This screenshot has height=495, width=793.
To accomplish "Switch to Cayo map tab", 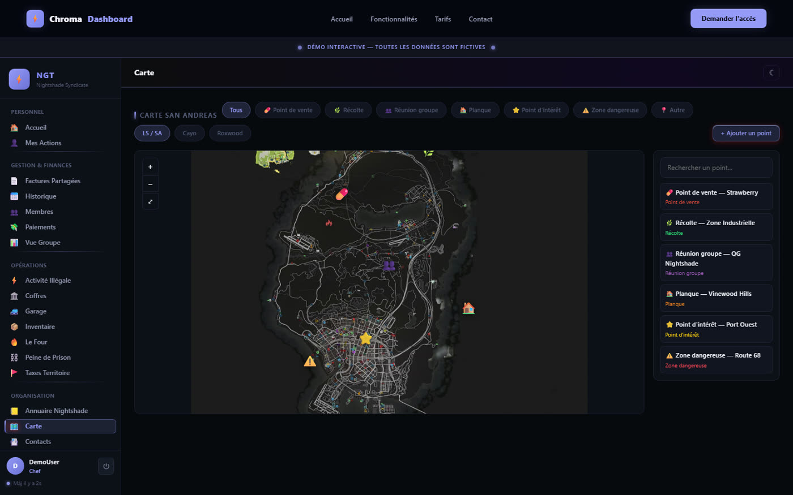I will pos(190,133).
